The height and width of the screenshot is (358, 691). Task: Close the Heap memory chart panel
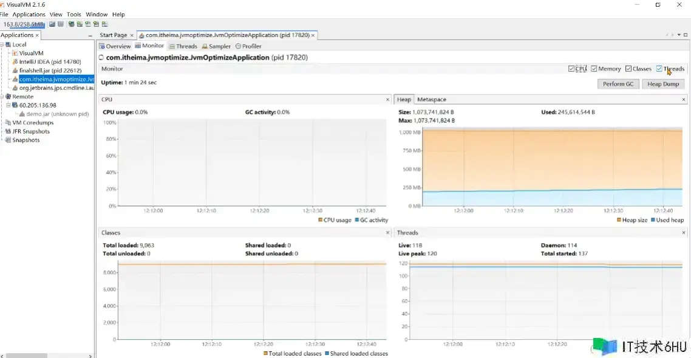[x=684, y=100]
